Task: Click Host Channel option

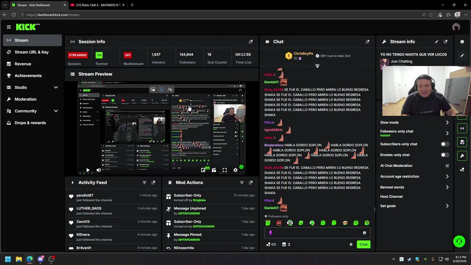Action: coord(391,197)
